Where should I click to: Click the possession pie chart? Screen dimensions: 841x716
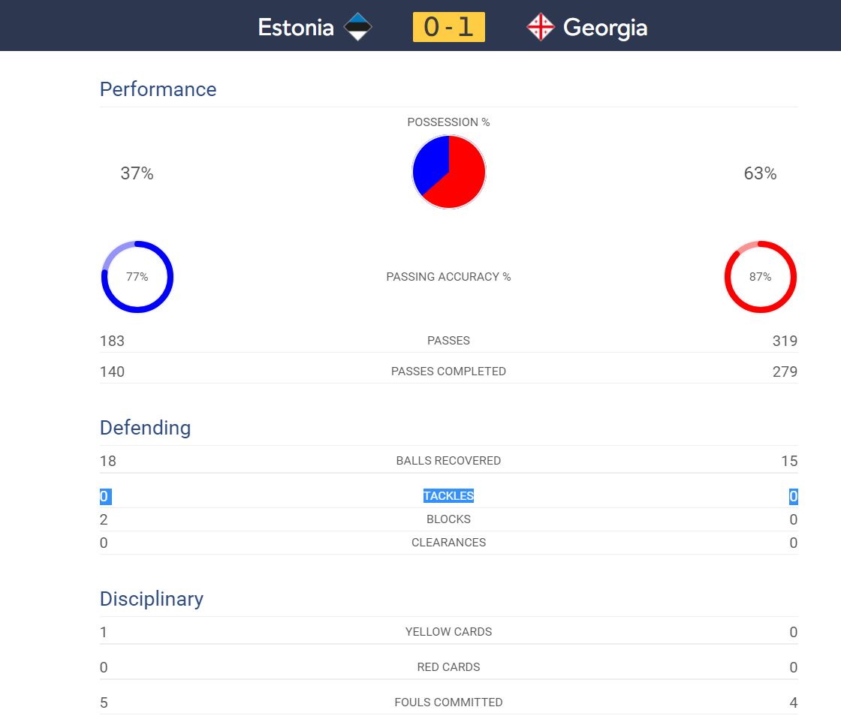[x=449, y=172]
